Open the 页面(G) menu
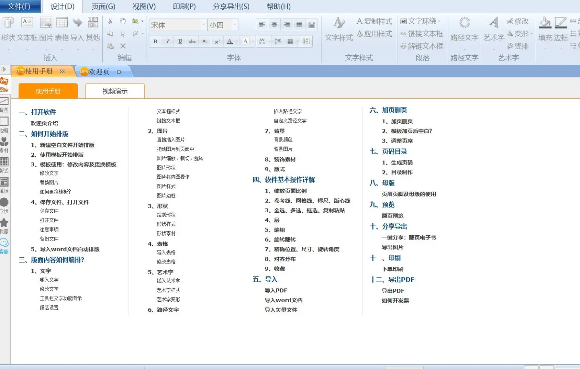580x369 pixels. [104, 6]
